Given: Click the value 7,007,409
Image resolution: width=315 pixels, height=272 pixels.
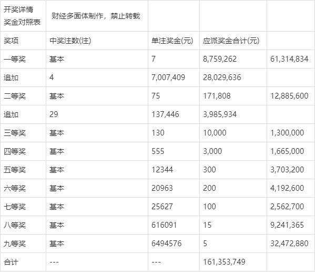Looking at the screenshot, I should 168,77.
